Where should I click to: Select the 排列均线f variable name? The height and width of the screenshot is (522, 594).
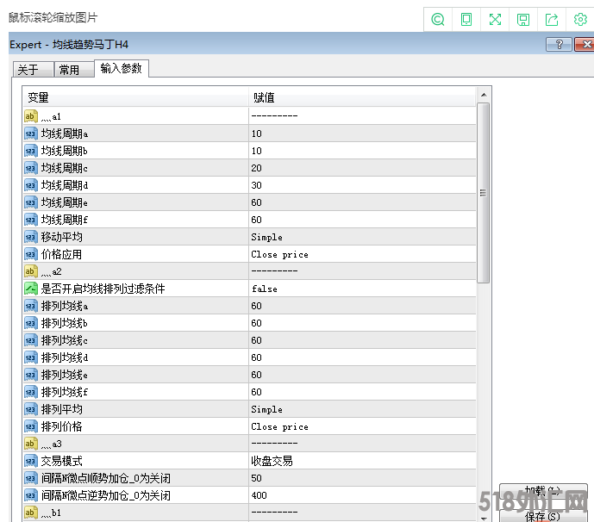tap(65, 392)
